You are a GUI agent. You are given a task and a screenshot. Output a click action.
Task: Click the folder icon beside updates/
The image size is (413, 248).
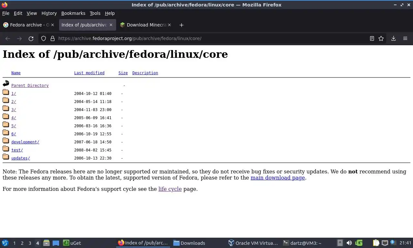coord(6,157)
